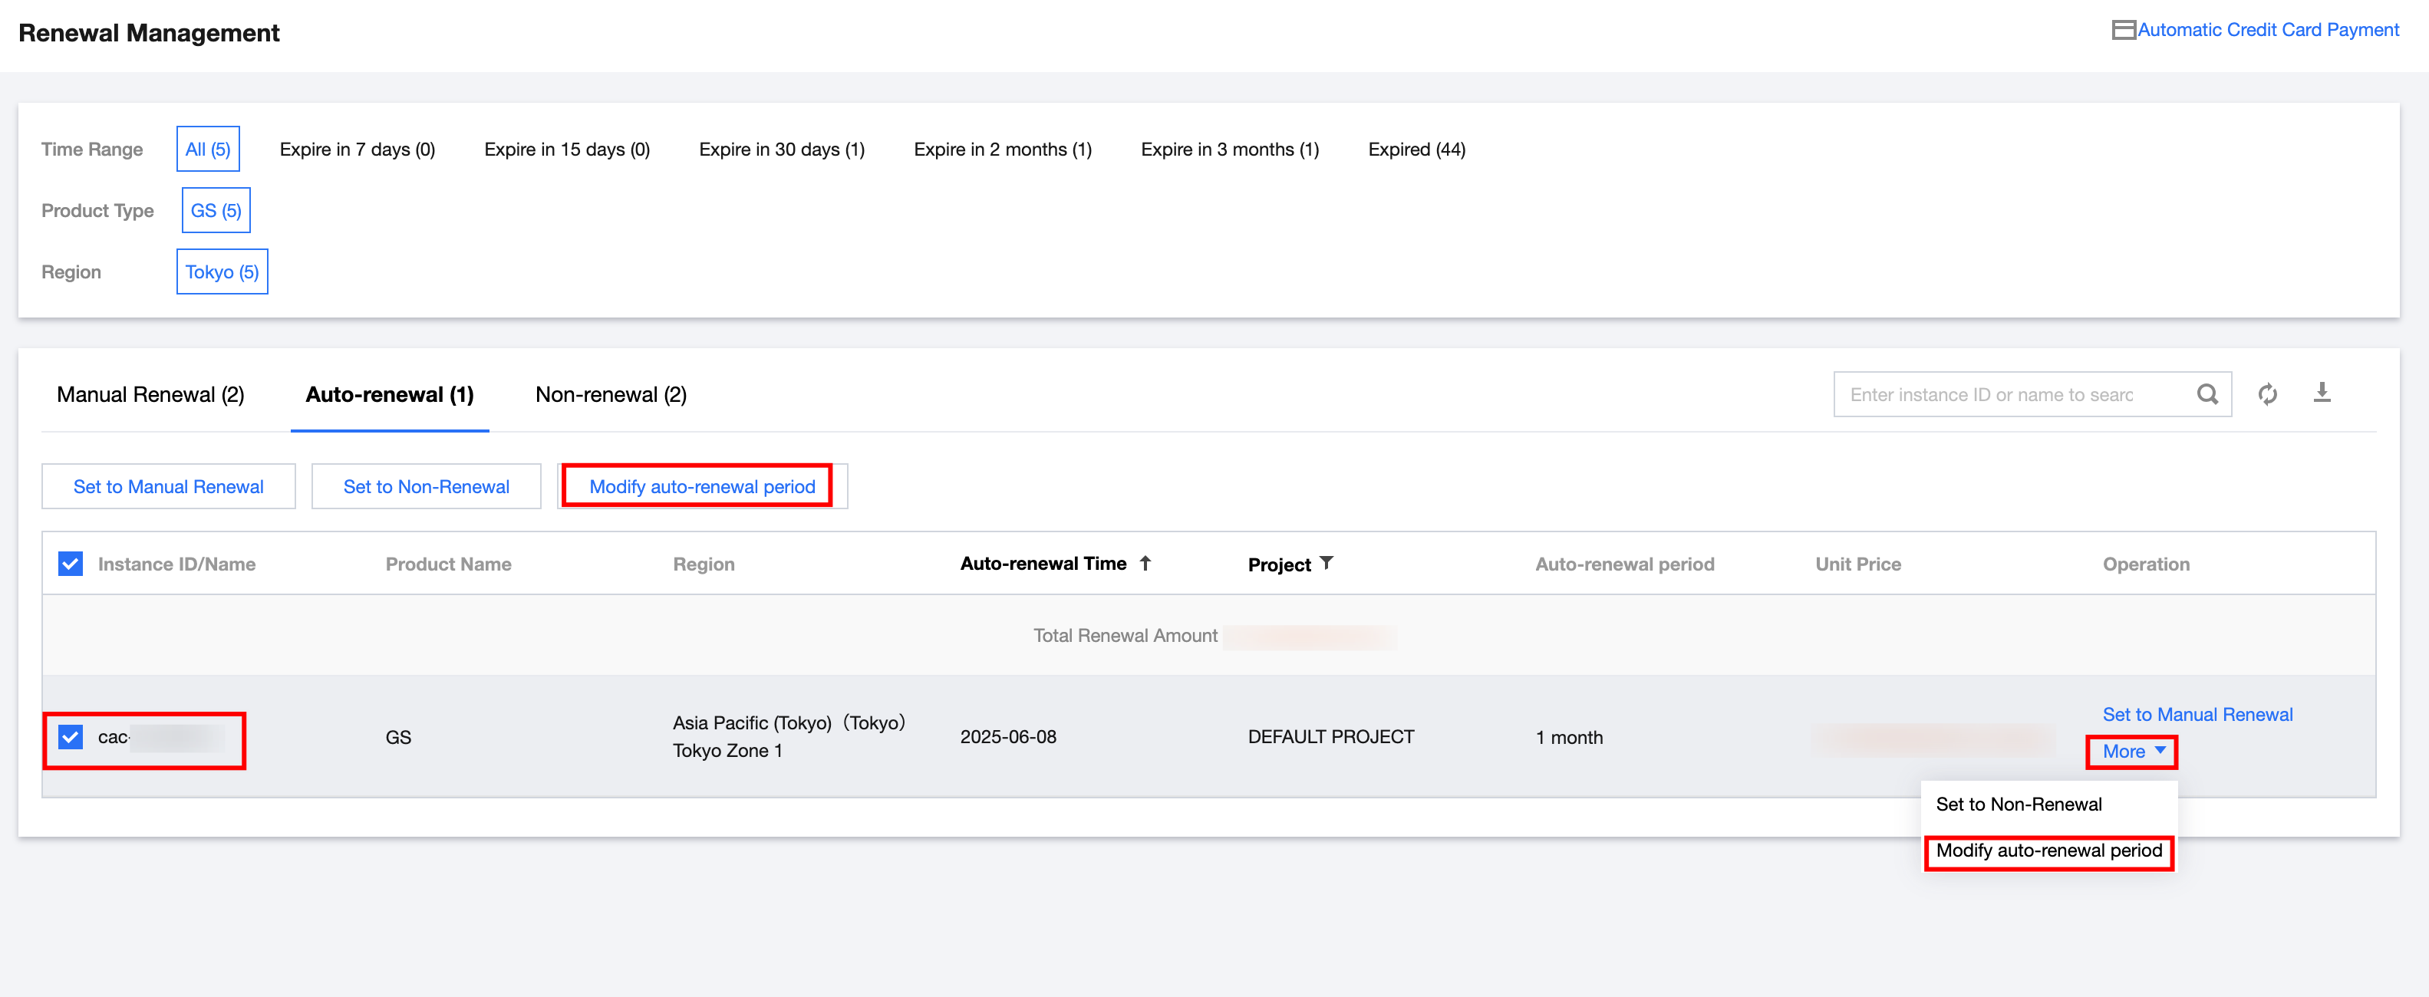Viewport: 2429px width, 997px height.
Task: Click the Set to Non-Renewal button
Action: coord(427,486)
